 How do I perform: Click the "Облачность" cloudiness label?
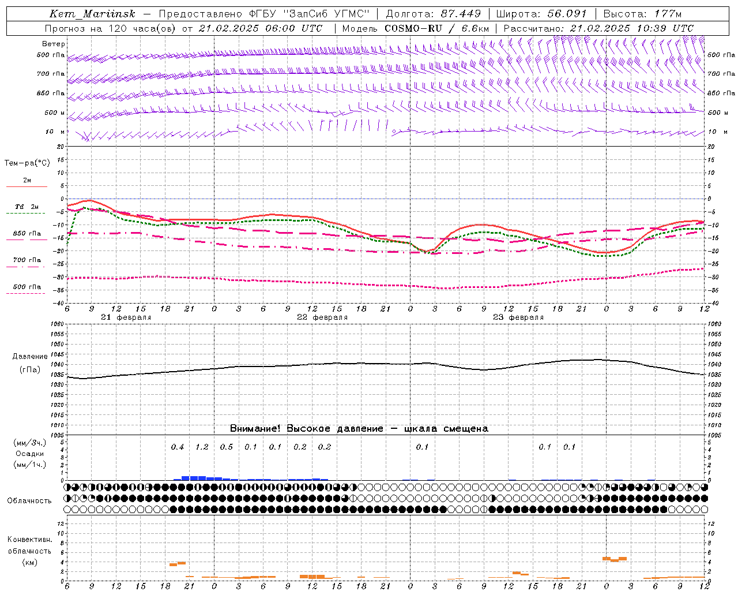click(29, 501)
